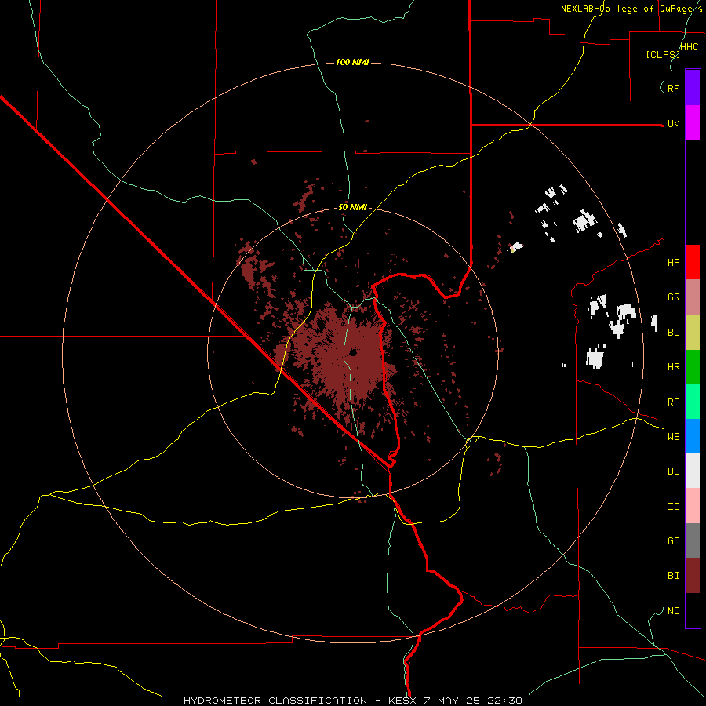Select the IC pink legend swatch

693,506
